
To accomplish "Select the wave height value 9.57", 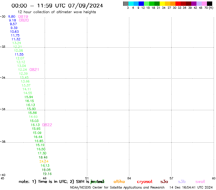I will click(13, 24).
